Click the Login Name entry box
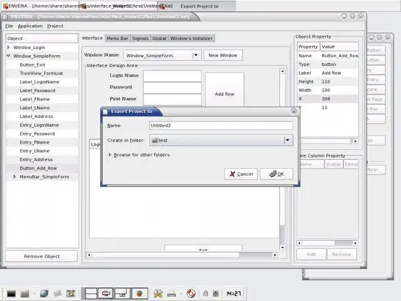 pyautogui.click(x=172, y=76)
